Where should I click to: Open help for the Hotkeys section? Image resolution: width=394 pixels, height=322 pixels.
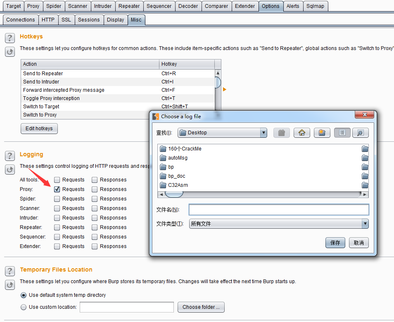(x=10, y=38)
